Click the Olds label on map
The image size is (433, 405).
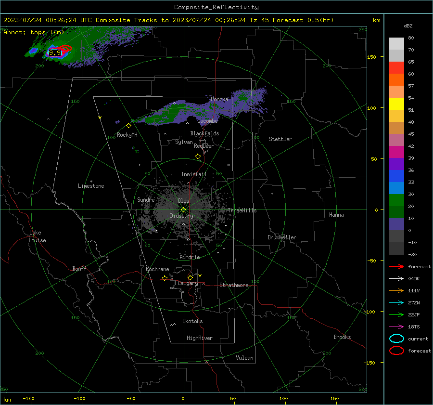[x=183, y=201]
